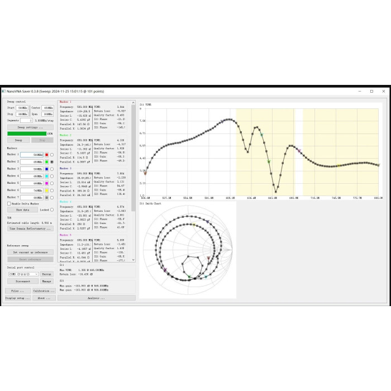The height and width of the screenshot is (391, 391).
Task: Click the Marker 5 data heading
Action: (65, 235)
